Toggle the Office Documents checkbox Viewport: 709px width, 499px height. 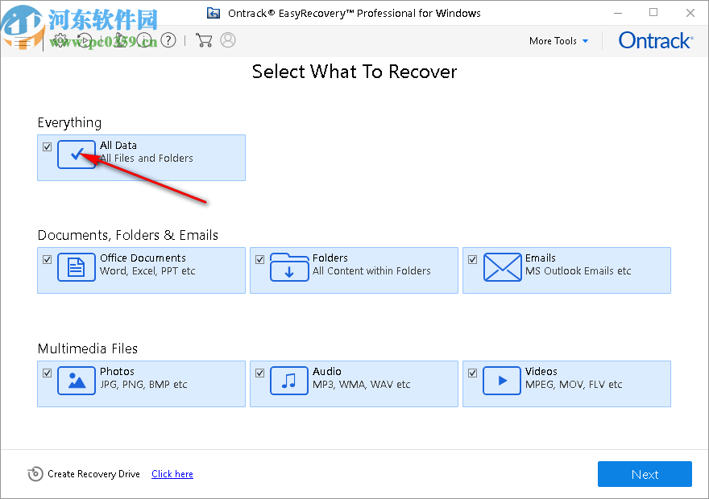tap(47, 259)
